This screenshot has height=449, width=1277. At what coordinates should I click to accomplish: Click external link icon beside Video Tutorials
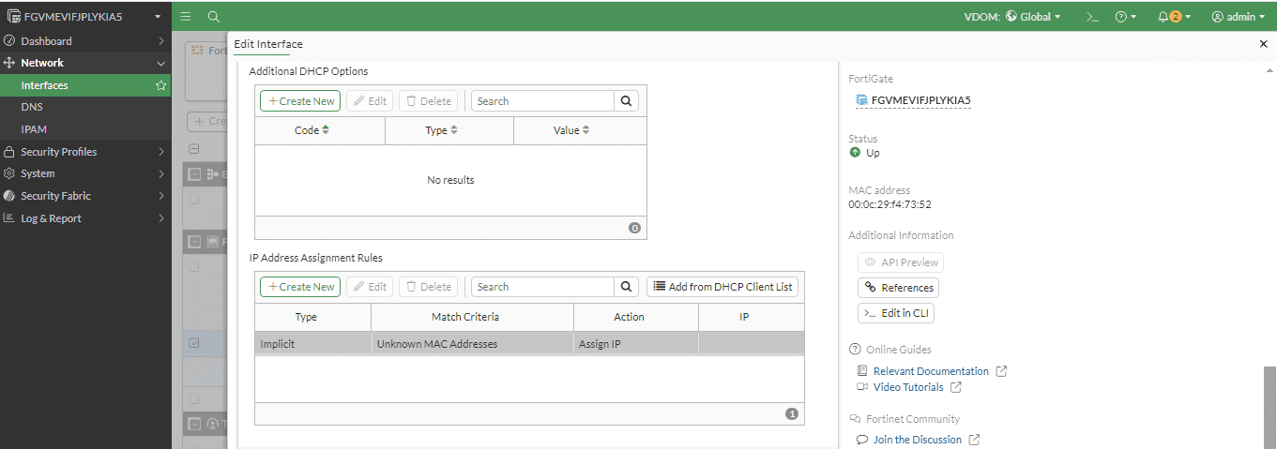click(956, 387)
